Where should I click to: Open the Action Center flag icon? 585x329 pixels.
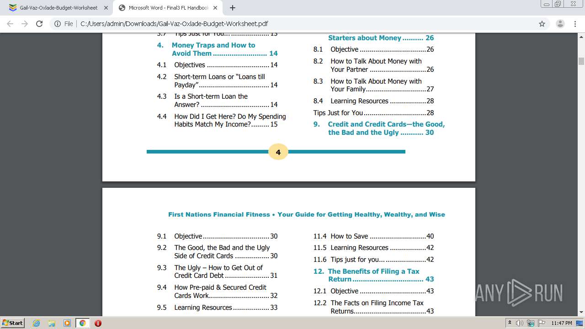pos(541,323)
